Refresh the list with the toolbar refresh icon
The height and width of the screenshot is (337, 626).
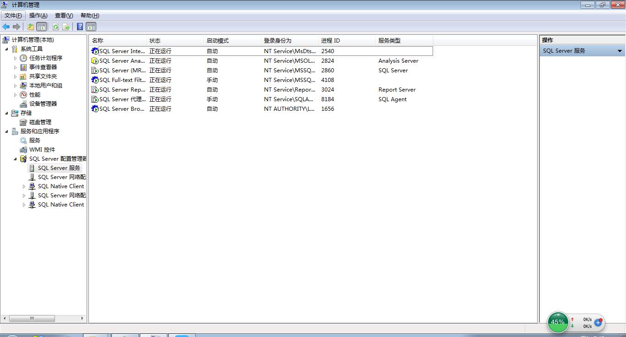(x=55, y=27)
